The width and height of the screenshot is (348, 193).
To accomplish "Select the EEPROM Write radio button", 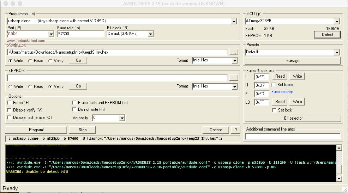I will click(10, 86).
